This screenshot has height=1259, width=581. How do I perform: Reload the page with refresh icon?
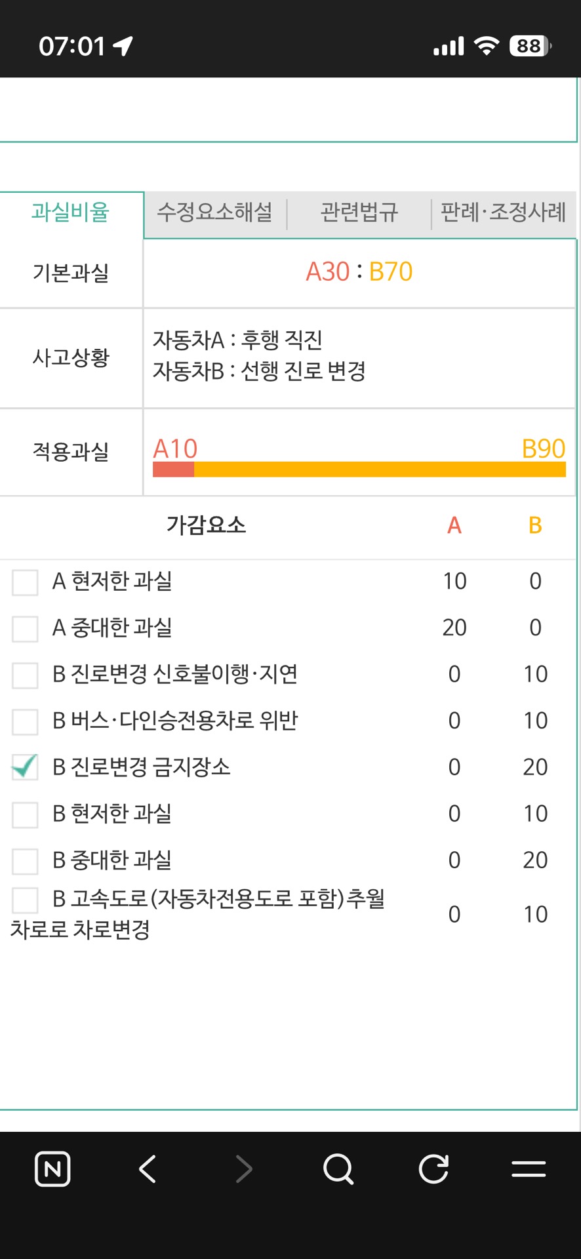433,1169
